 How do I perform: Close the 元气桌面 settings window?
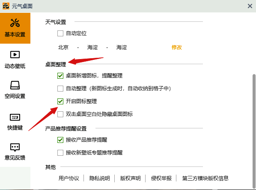[250, 6]
